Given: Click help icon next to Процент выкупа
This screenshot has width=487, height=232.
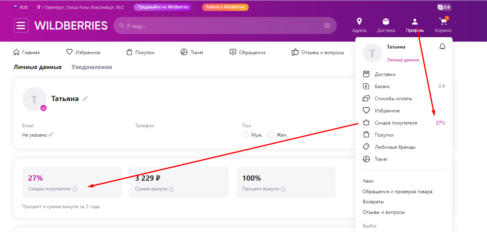Looking at the screenshot, I should coord(283,189).
